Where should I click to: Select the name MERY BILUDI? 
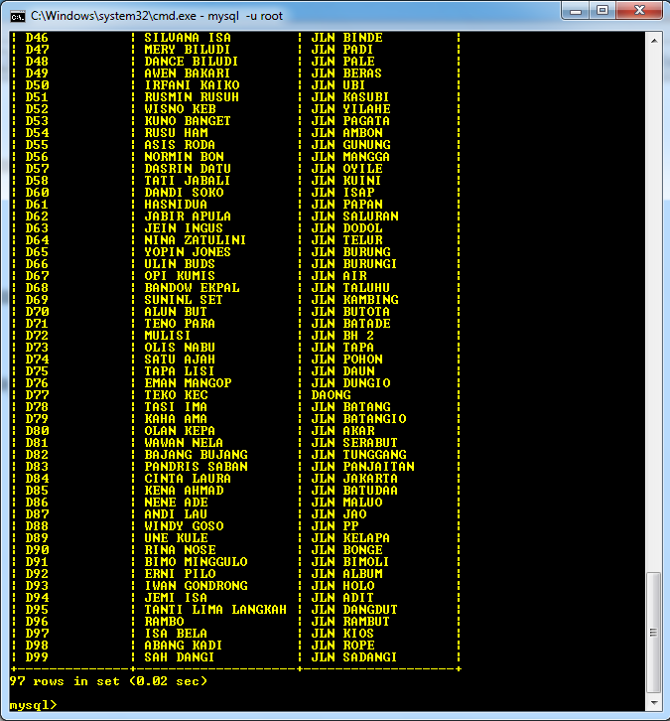point(188,50)
